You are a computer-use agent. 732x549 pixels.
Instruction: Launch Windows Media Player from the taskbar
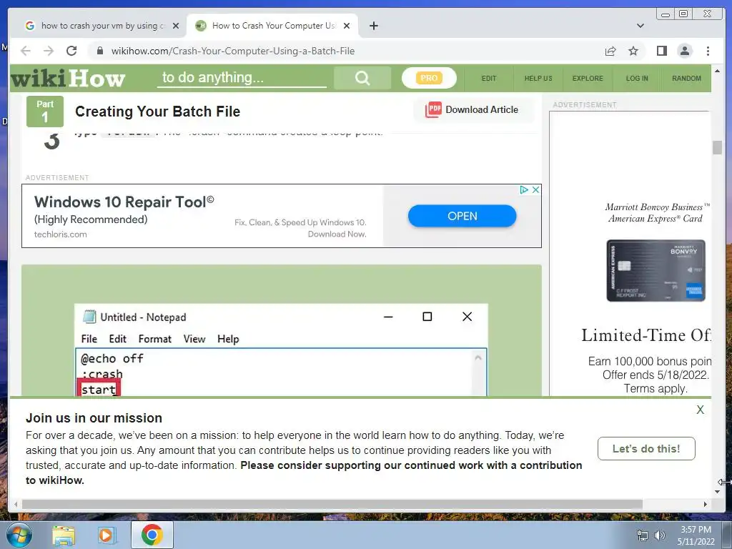(x=106, y=535)
